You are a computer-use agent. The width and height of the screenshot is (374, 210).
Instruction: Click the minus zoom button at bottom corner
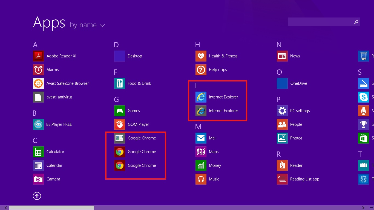(x=371, y=208)
